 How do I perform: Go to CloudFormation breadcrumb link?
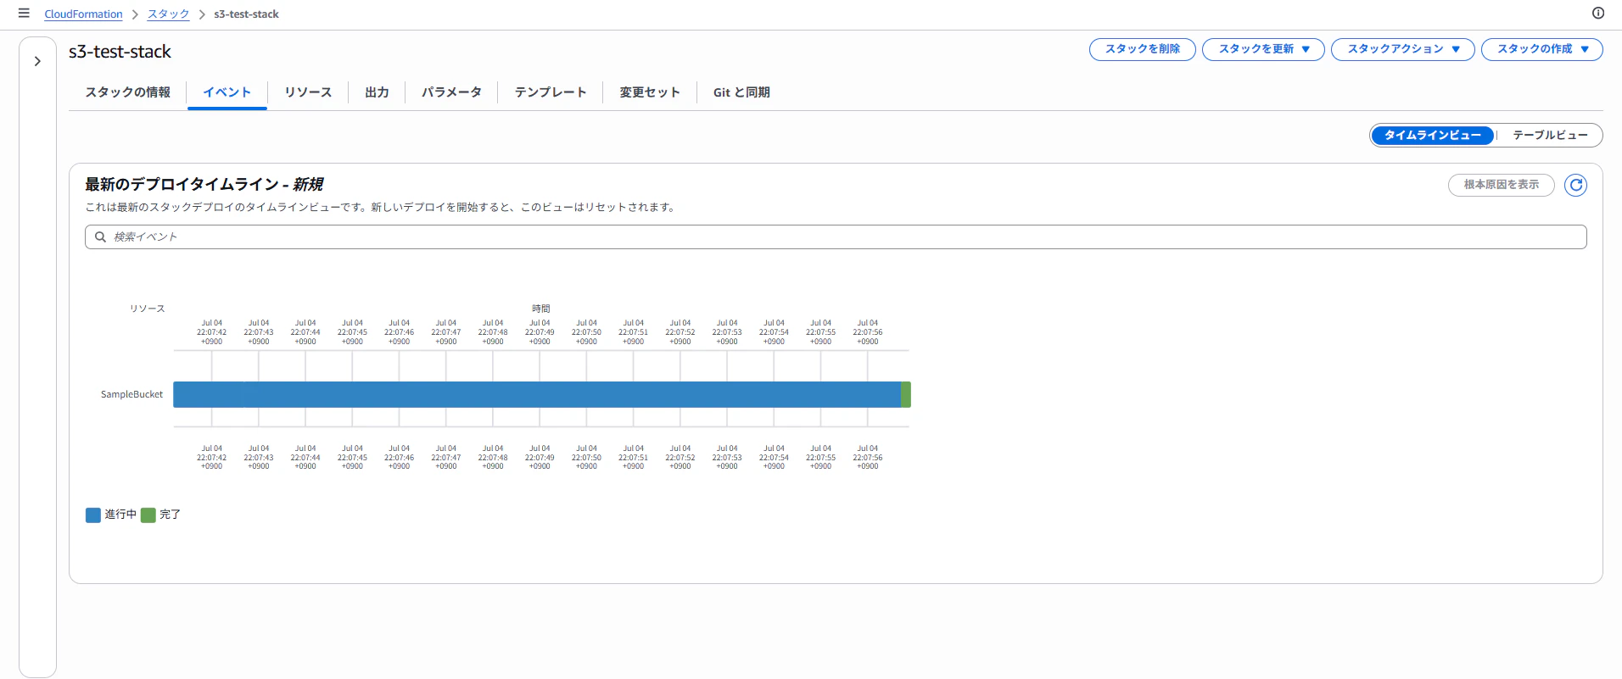(83, 14)
